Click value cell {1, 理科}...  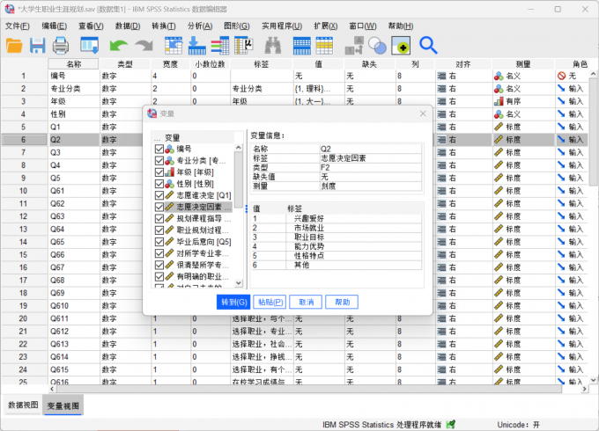click(319, 89)
